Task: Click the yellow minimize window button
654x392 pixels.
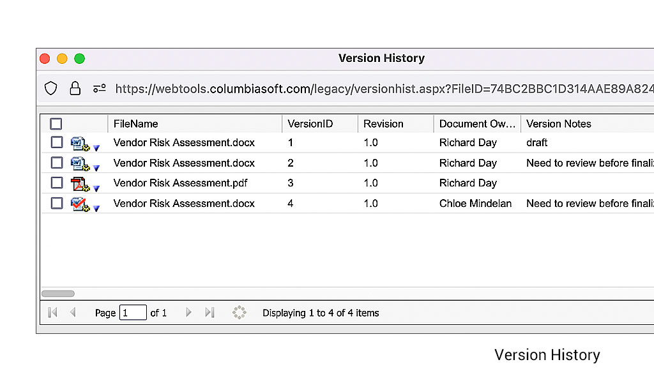Action: coord(62,58)
